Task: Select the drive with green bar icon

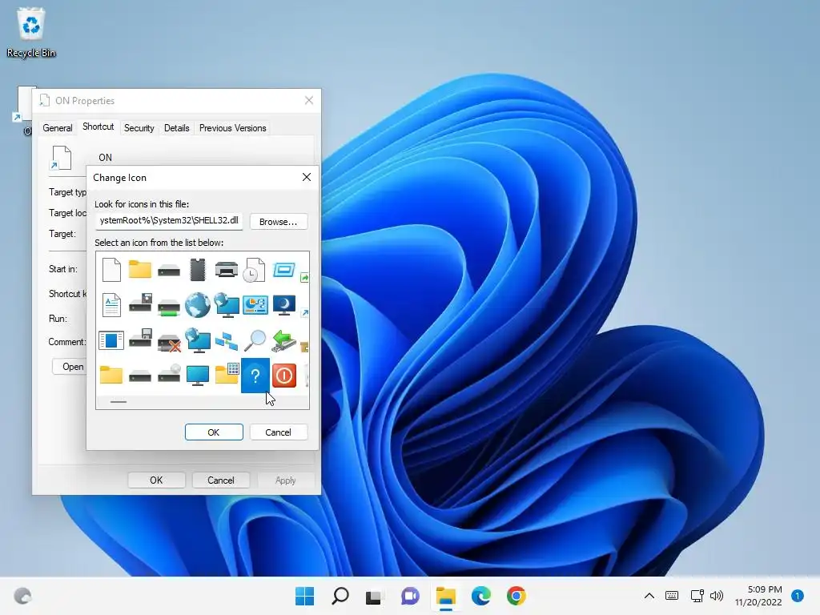Action: point(169,307)
